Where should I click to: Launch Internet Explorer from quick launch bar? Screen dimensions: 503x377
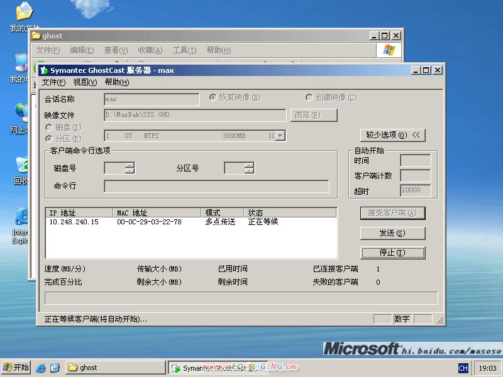pos(41,368)
